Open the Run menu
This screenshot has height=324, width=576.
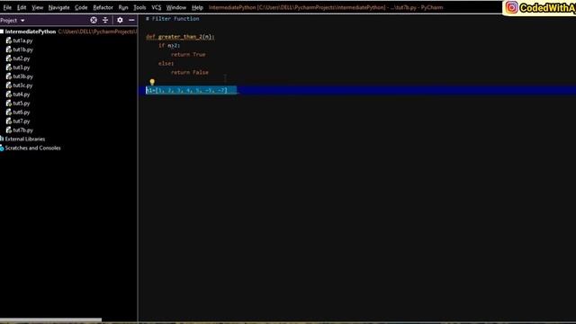(123, 7)
